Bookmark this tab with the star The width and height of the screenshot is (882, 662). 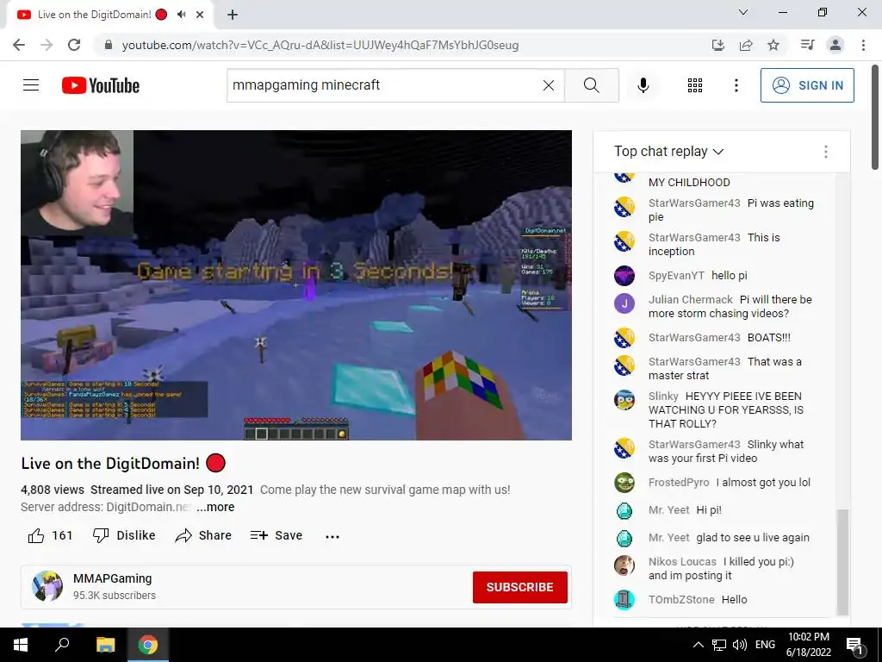(773, 45)
